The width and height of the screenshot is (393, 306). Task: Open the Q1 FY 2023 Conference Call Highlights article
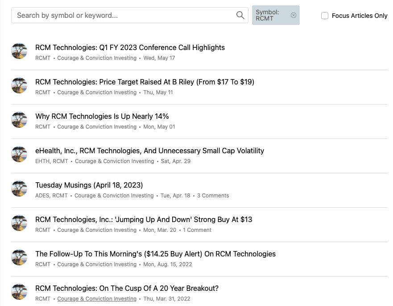130,48
